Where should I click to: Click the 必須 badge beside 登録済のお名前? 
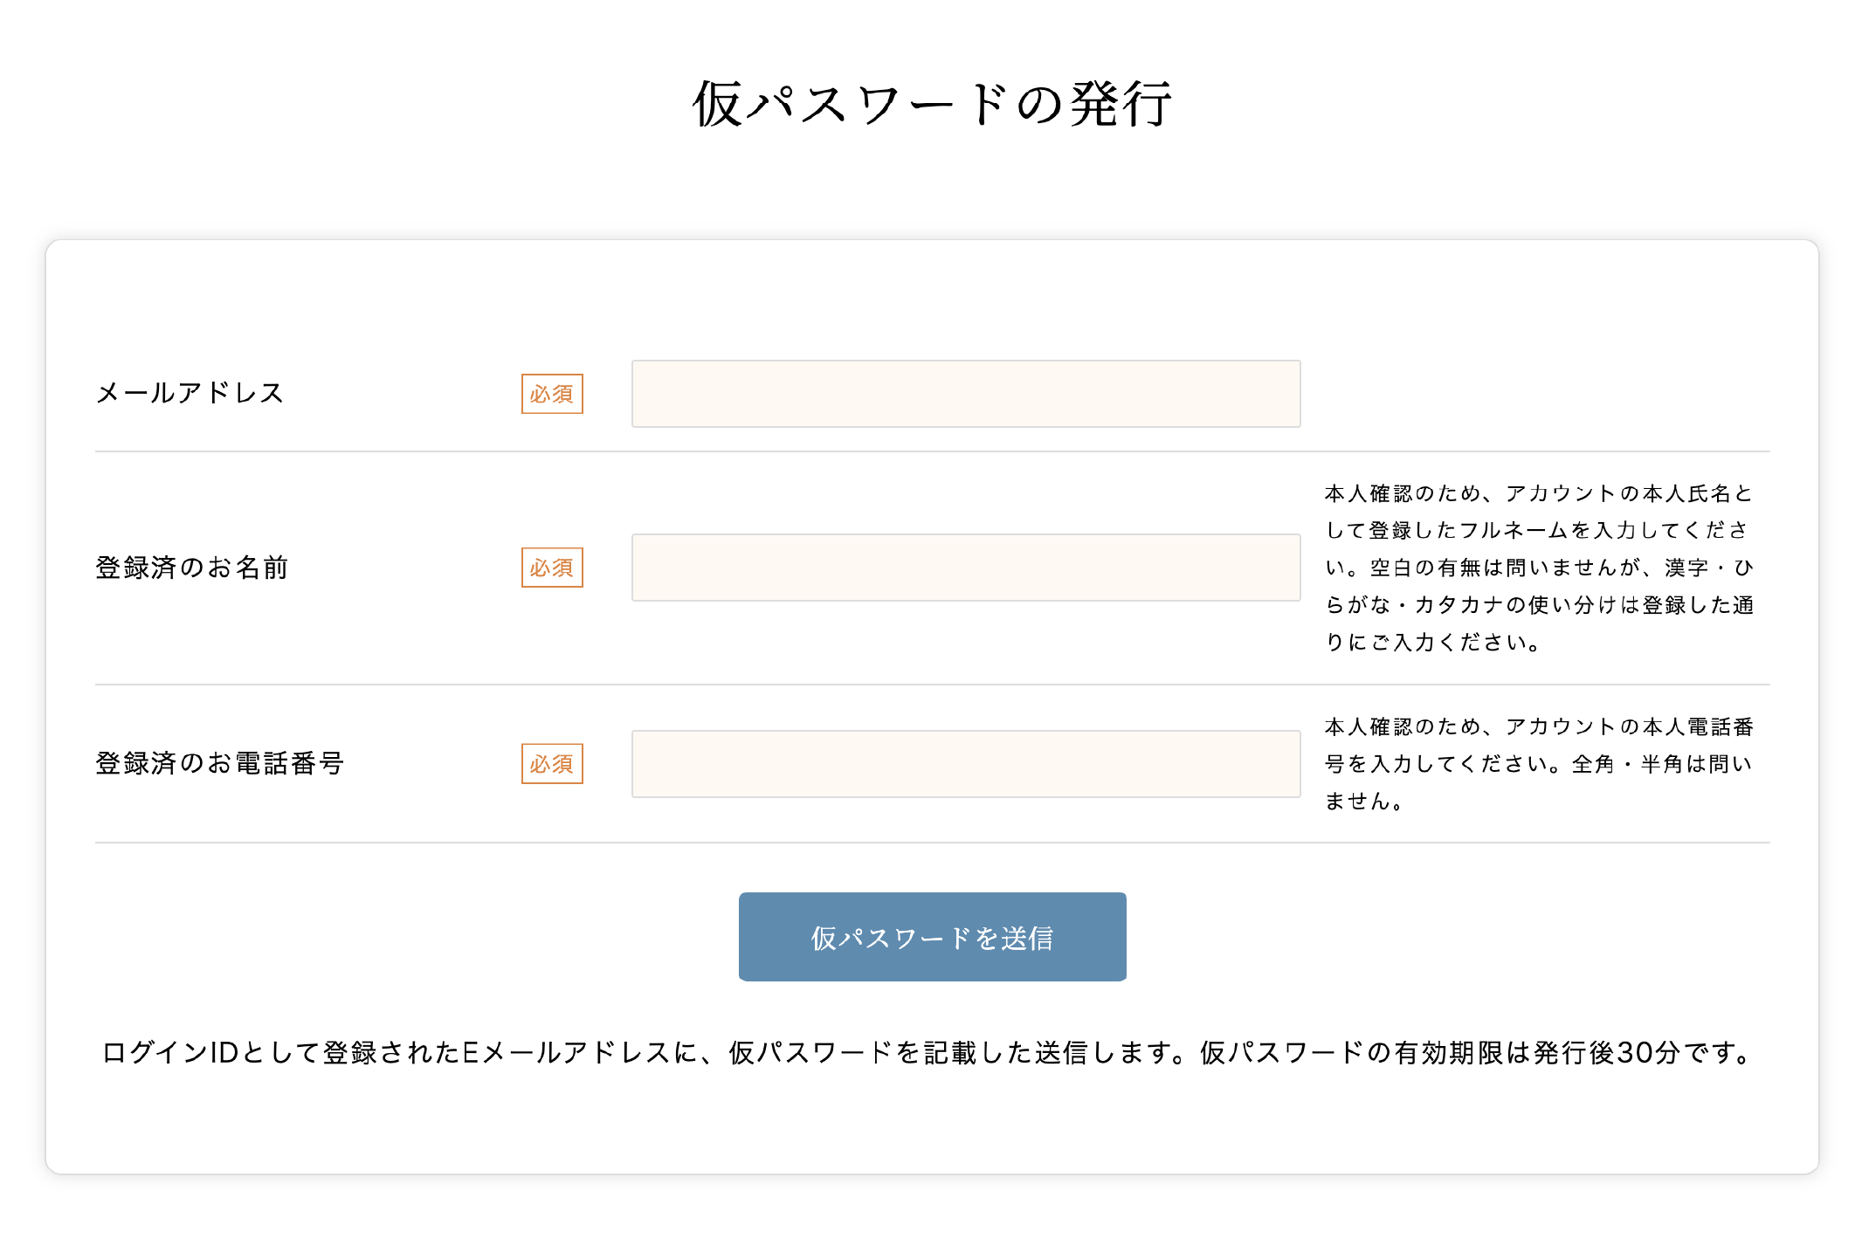click(x=550, y=568)
